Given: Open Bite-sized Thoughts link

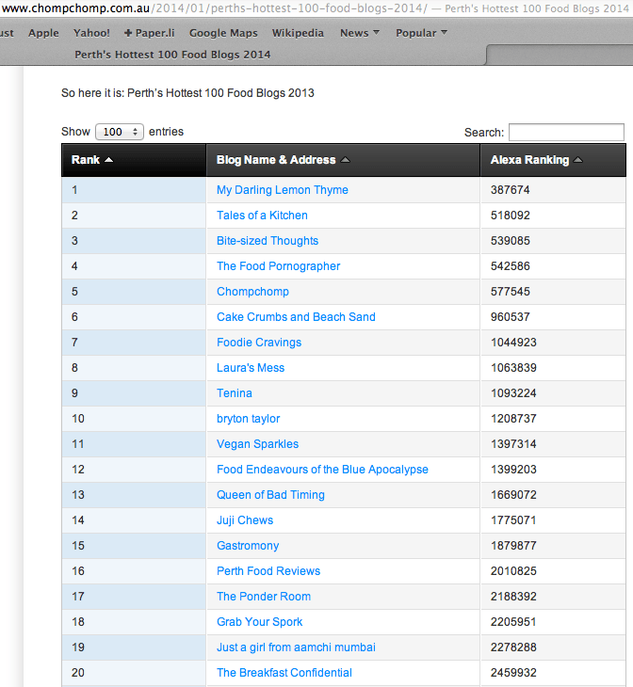Looking at the screenshot, I should click(268, 241).
